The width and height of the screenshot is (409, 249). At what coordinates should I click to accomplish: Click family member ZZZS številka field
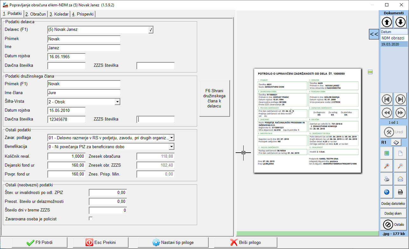click(156, 119)
